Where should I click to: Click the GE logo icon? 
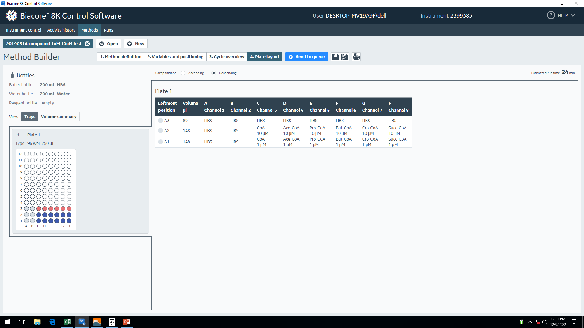pyautogui.click(x=12, y=16)
